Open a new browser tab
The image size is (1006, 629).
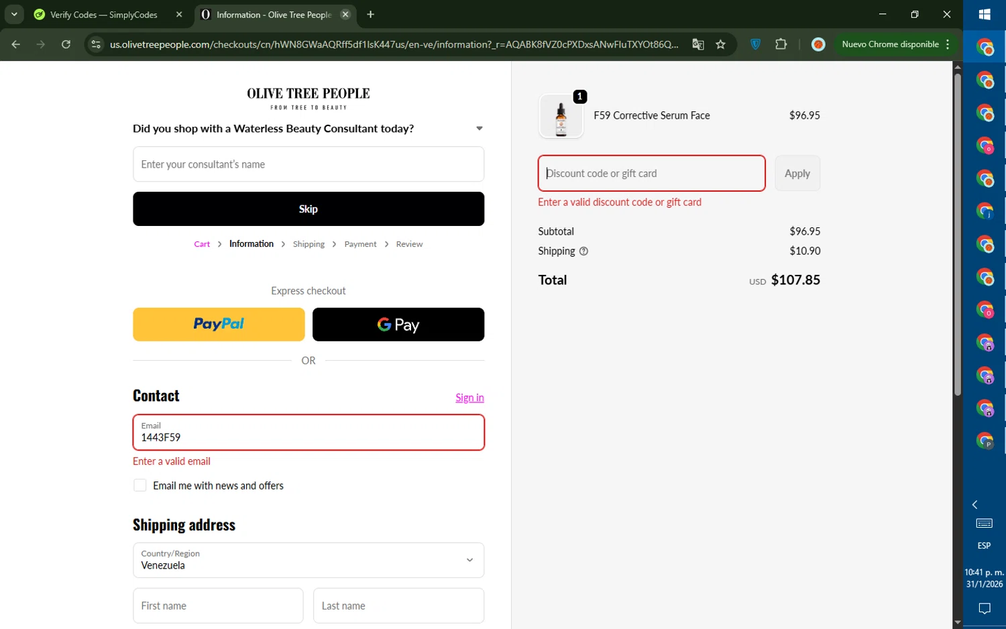[x=370, y=14]
